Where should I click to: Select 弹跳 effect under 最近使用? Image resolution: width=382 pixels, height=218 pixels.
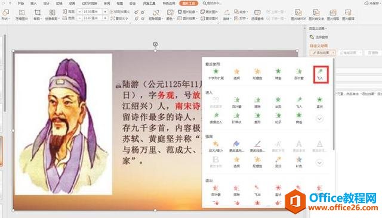278,74
